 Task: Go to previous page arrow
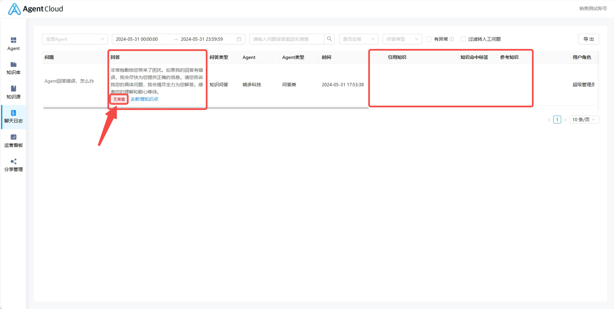coord(549,120)
